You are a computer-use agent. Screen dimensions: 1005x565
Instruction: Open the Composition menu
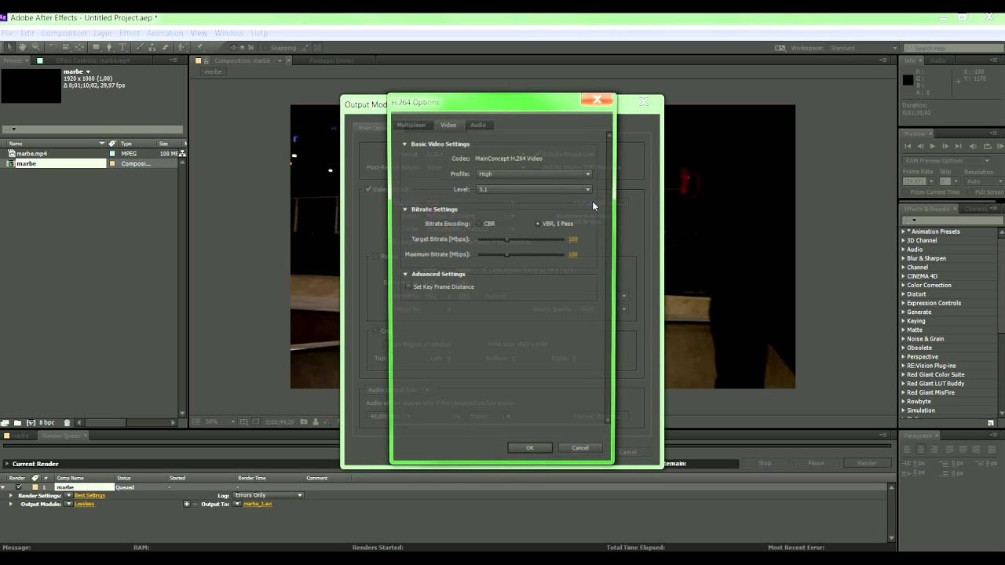pos(64,33)
